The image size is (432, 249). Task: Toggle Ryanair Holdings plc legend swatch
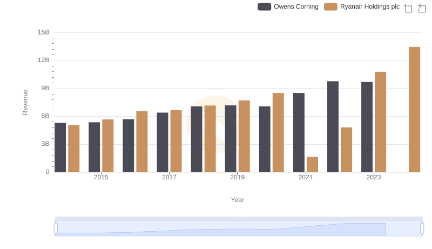click(330, 6)
